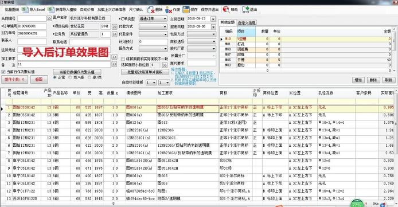This screenshot has width=398, height=207.
Task: Click 自动价格 in the toolbar
Action: 87,10
